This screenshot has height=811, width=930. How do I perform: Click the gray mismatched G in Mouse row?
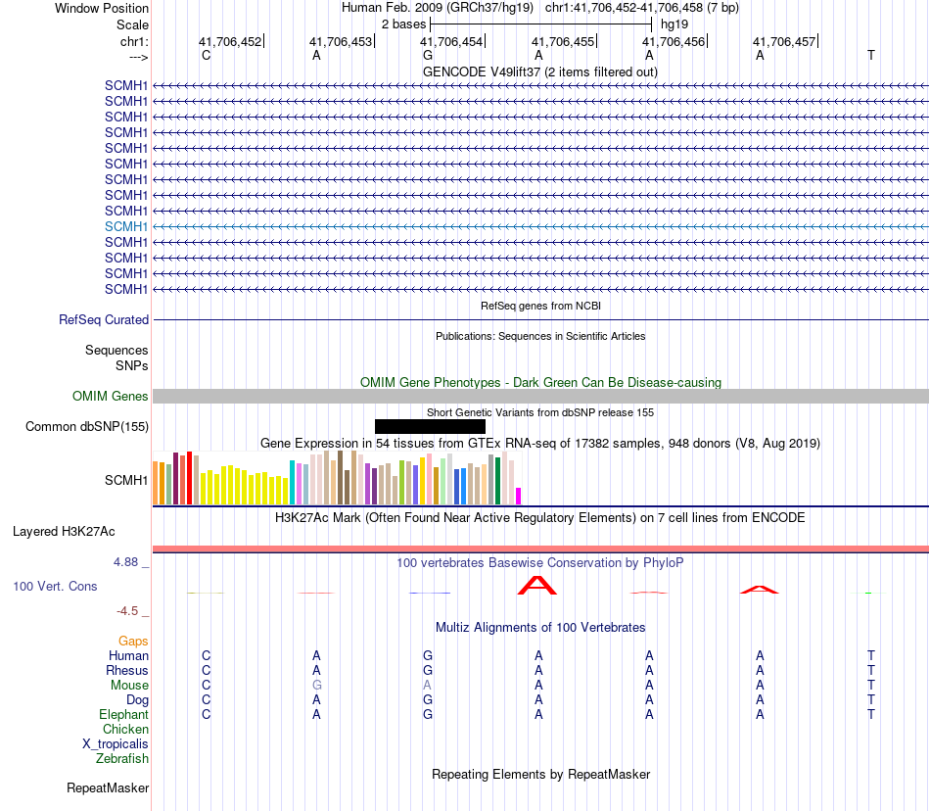click(x=317, y=686)
